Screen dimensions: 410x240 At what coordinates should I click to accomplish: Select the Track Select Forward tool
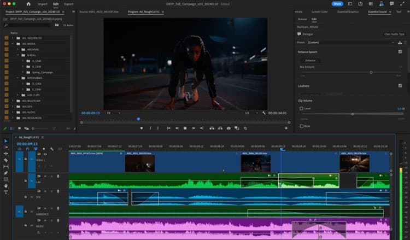pos(6,147)
